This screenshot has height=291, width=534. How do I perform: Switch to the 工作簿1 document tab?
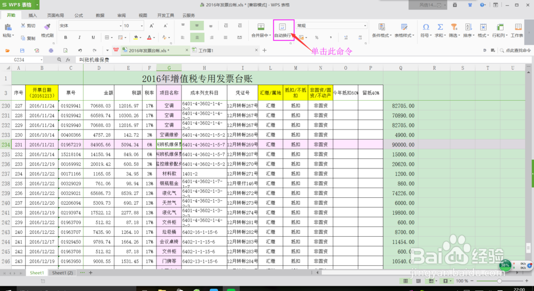[x=225, y=50]
